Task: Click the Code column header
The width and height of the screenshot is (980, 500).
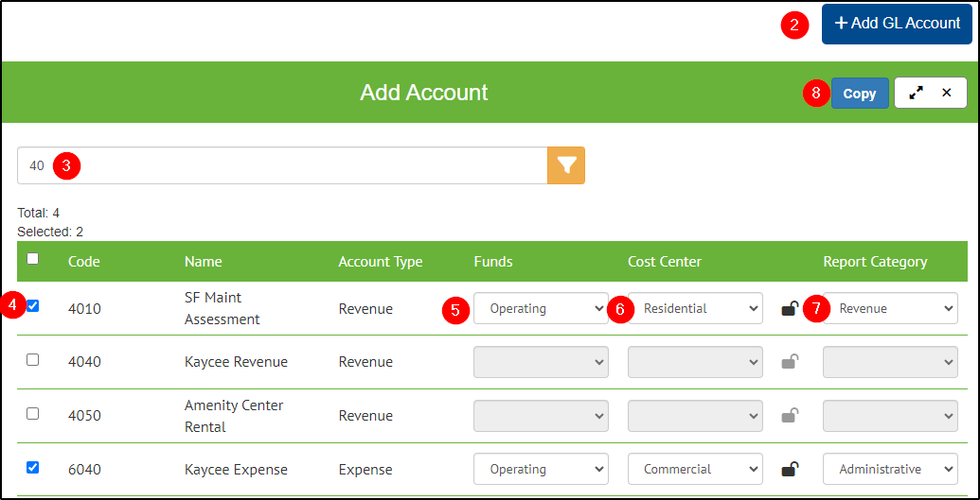Action: pyautogui.click(x=83, y=262)
